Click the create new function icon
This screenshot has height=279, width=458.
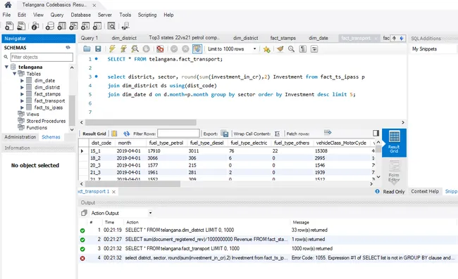pos(97,26)
